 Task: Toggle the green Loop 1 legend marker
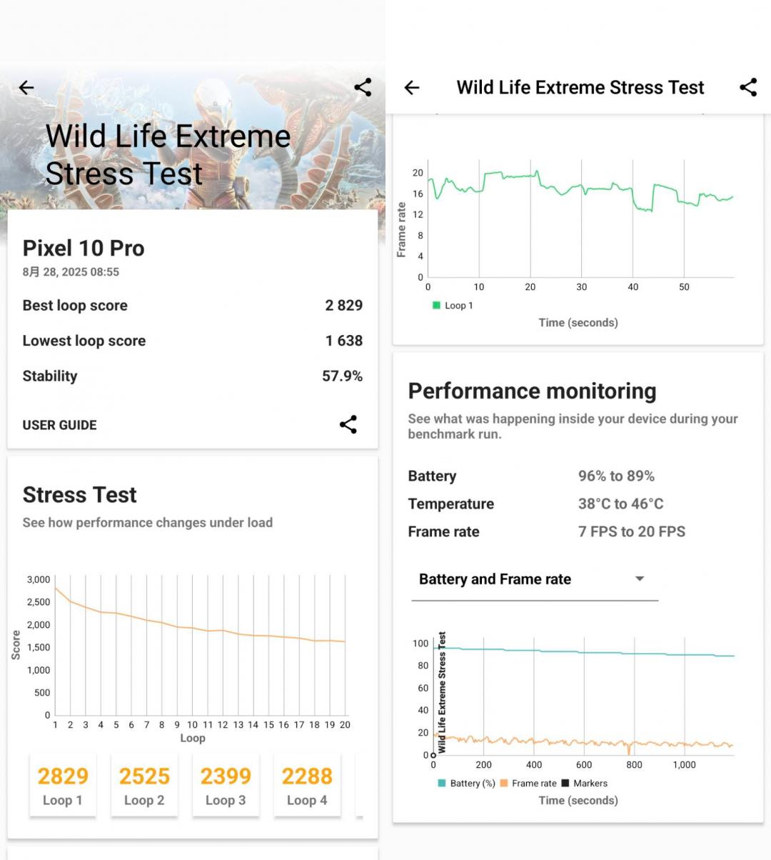(436, 306)
